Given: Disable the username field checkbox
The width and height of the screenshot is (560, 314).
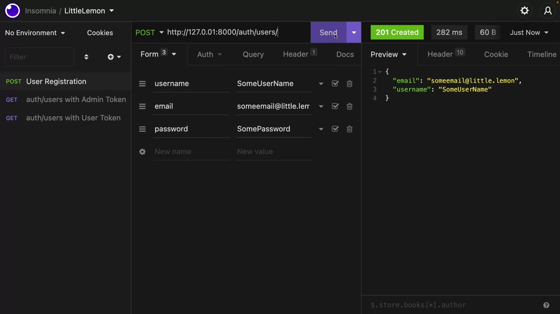Looking at the screenshot, I should pyautogui.click(x=335, y=84).
